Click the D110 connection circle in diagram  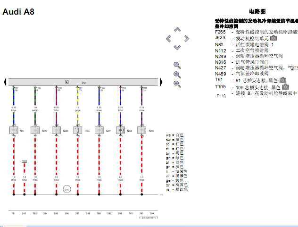coord(67,189)
